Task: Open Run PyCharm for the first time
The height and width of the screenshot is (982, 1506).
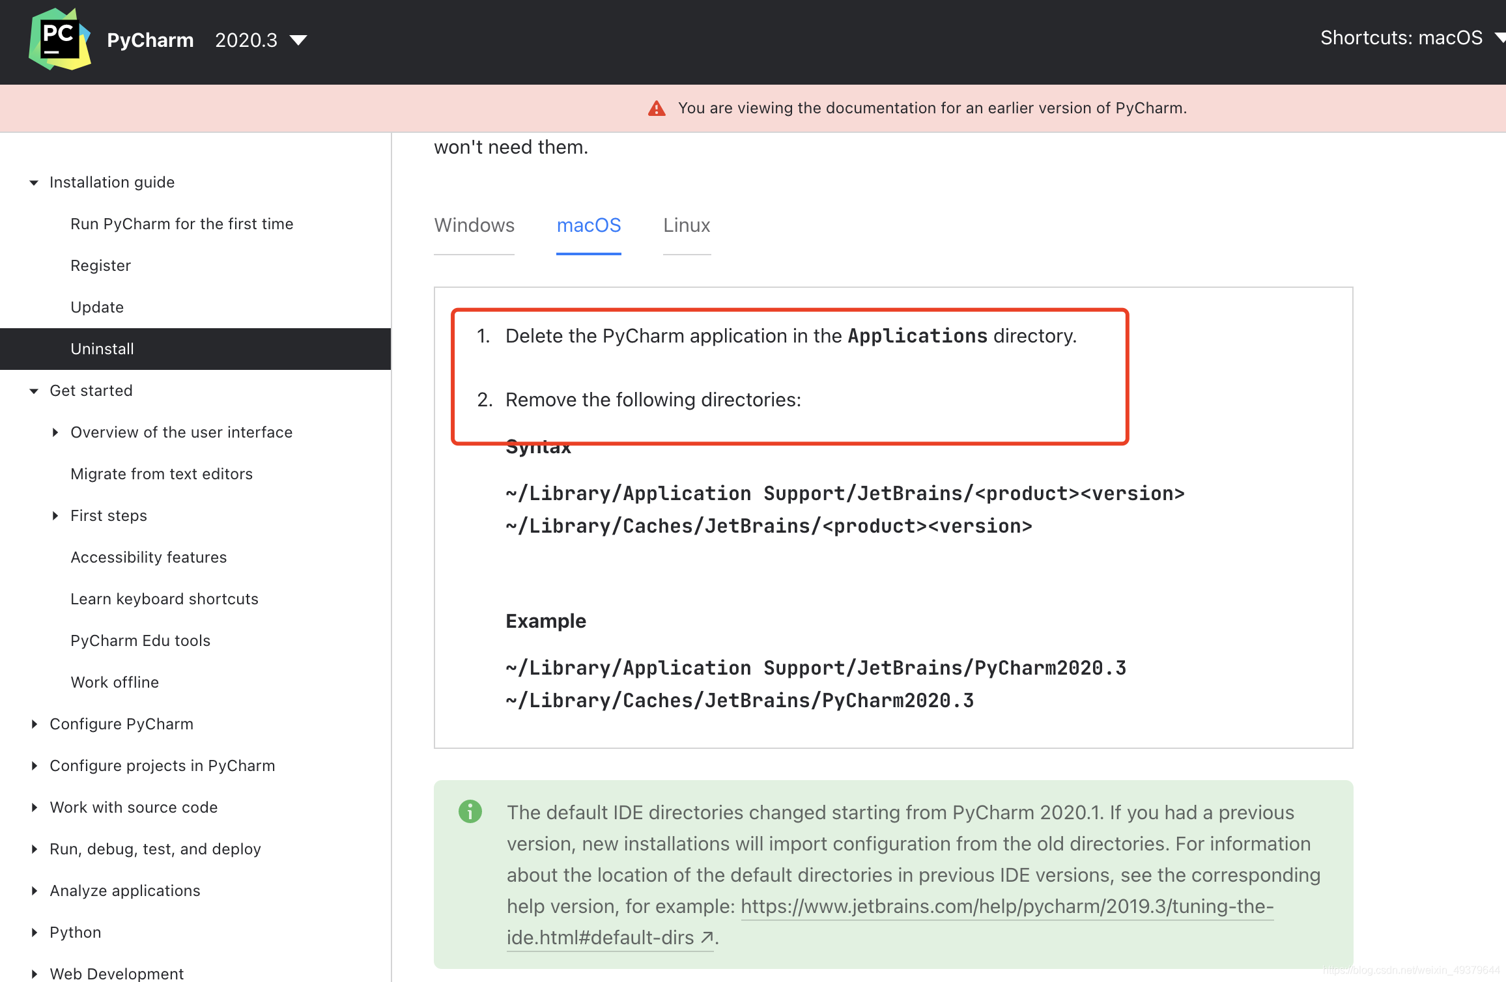Action: [x=182, y=224]
